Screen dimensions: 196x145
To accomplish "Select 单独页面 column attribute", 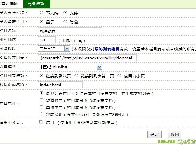I will [x=41, y=107].
